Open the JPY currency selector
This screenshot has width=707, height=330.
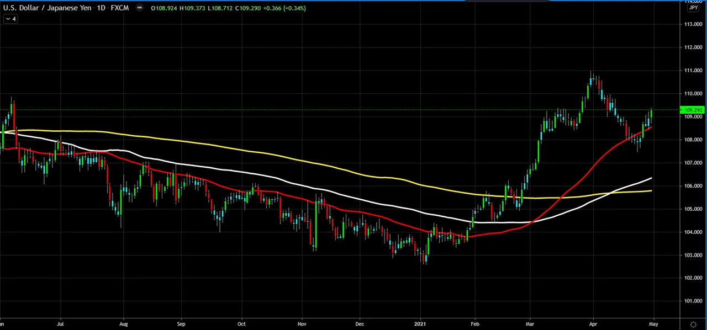coord(693,8)
